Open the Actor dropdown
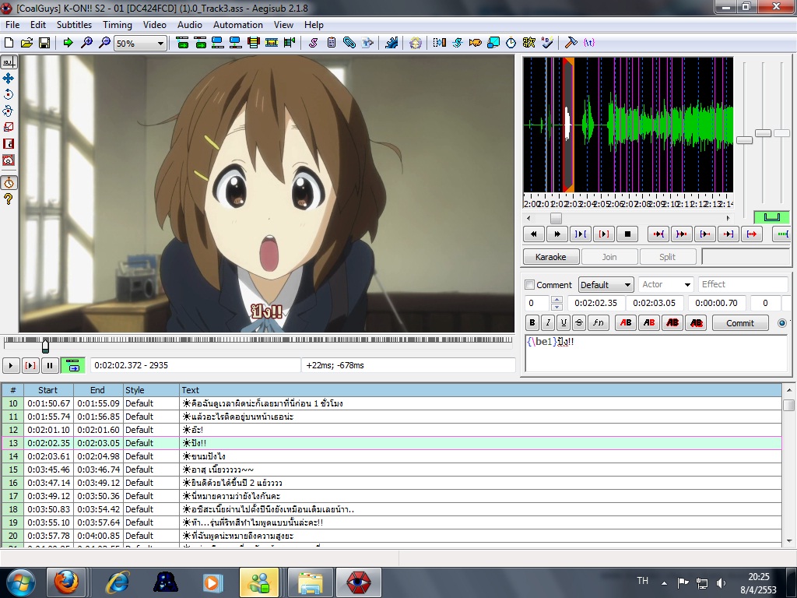Viewport: 797px width, 598px height. 687,285
